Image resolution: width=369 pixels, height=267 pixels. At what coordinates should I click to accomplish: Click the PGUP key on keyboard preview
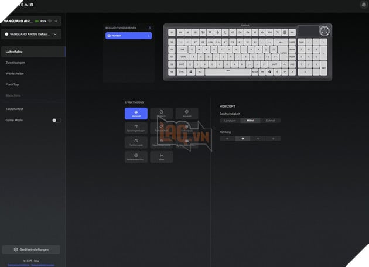point(292,49)
